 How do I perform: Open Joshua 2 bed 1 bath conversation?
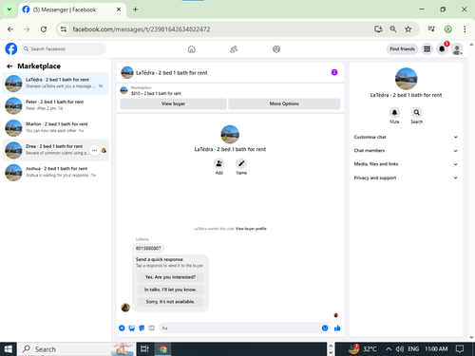click(56, 172)
